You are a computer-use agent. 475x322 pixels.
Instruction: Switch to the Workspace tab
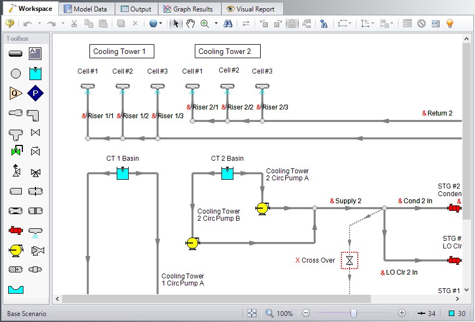(30, 9)
